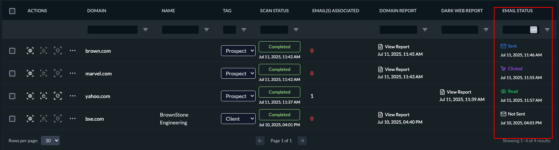Open three-dot actions menu for bse.com
Viewport: 559px width, 150px height.
73,119
